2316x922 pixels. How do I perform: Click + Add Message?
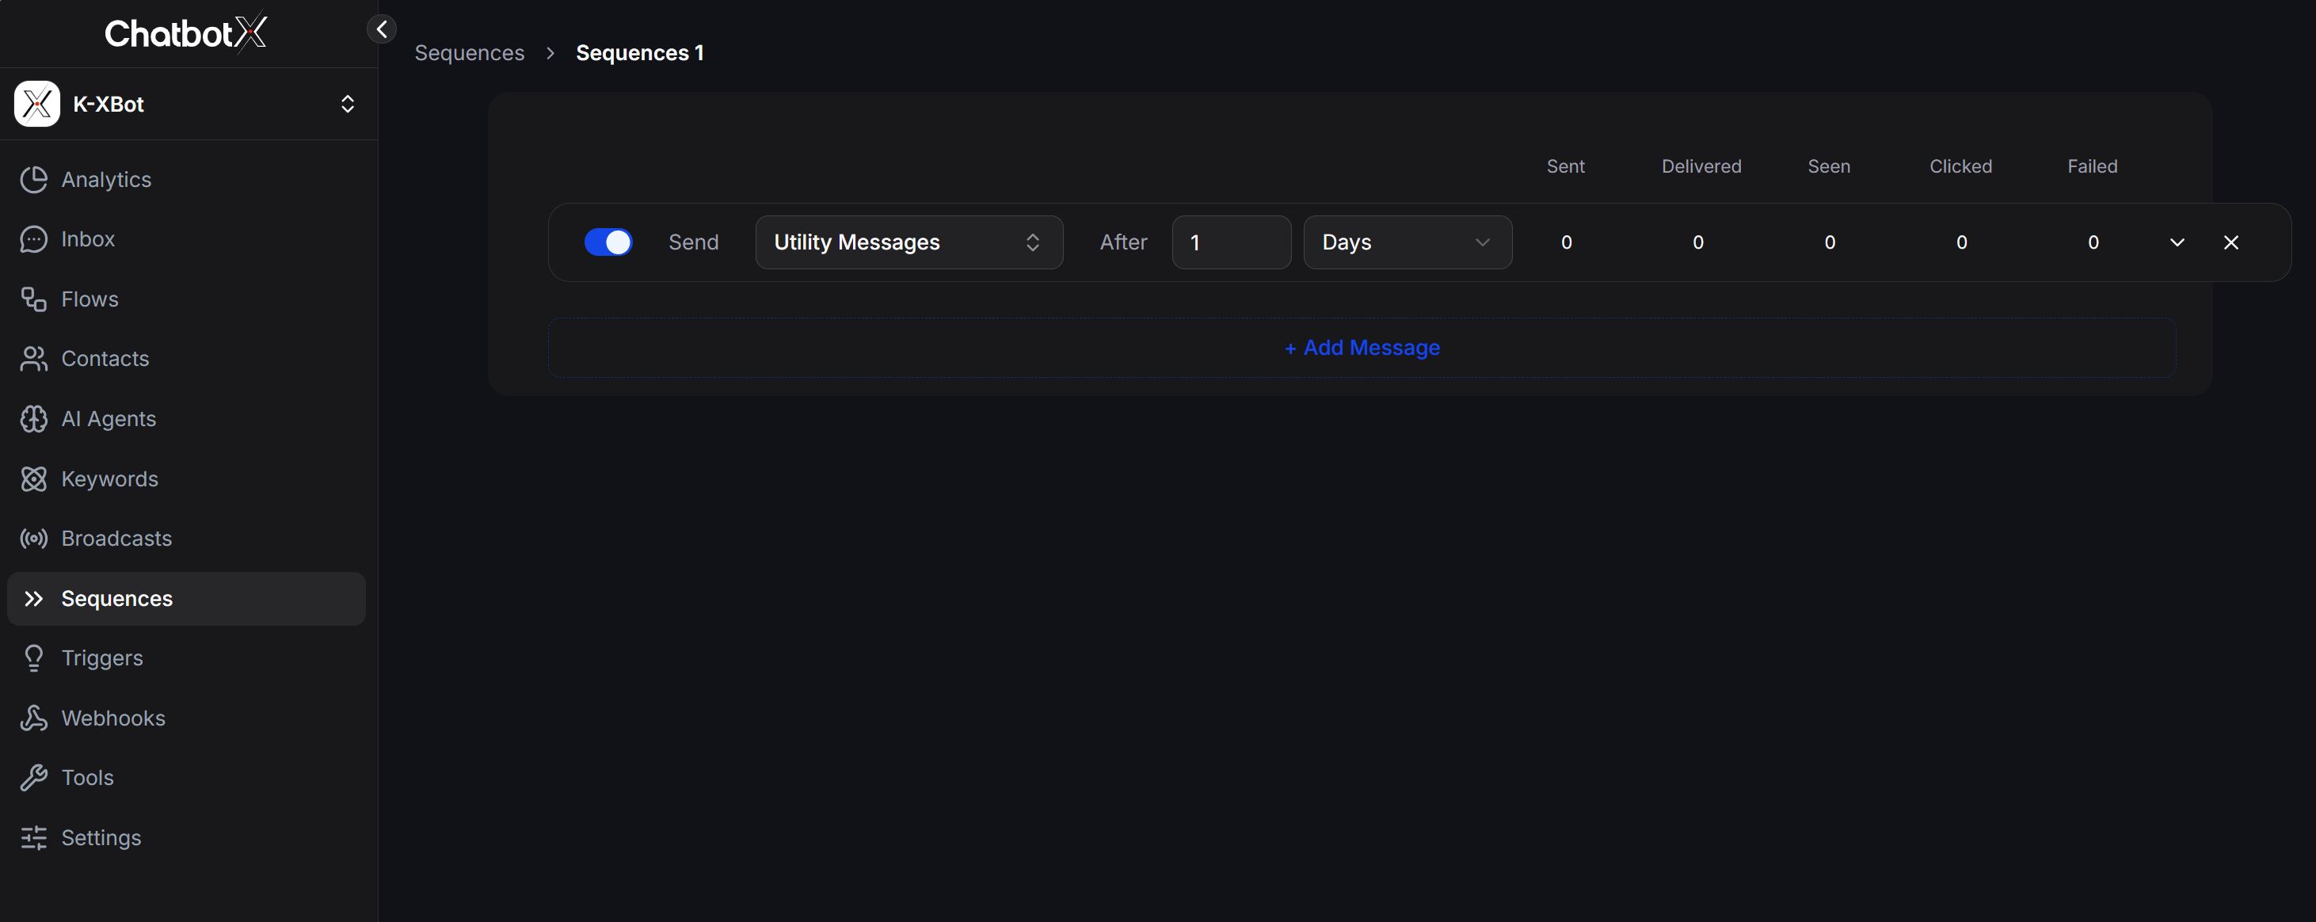(1362, 348)
